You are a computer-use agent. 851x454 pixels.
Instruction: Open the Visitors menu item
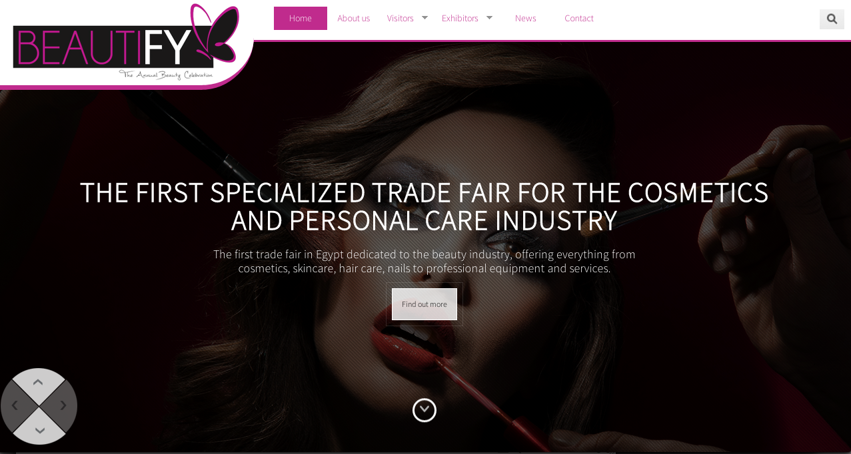coord(401,18)
